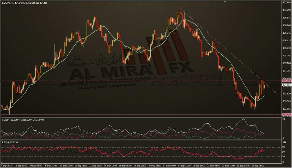Screen dimensions: 292x168
Task: Click the 132.950 pink price tag
Action: (x=287, y=114)
